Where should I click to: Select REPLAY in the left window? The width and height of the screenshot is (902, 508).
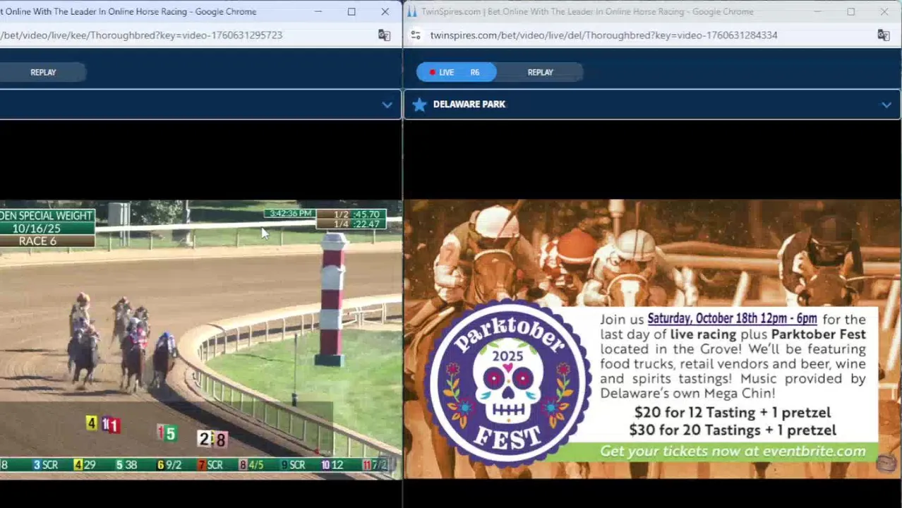point(43,72)
